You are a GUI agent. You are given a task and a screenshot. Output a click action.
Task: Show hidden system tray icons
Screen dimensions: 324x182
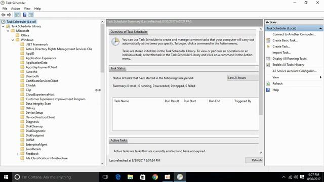coord(283,177)
